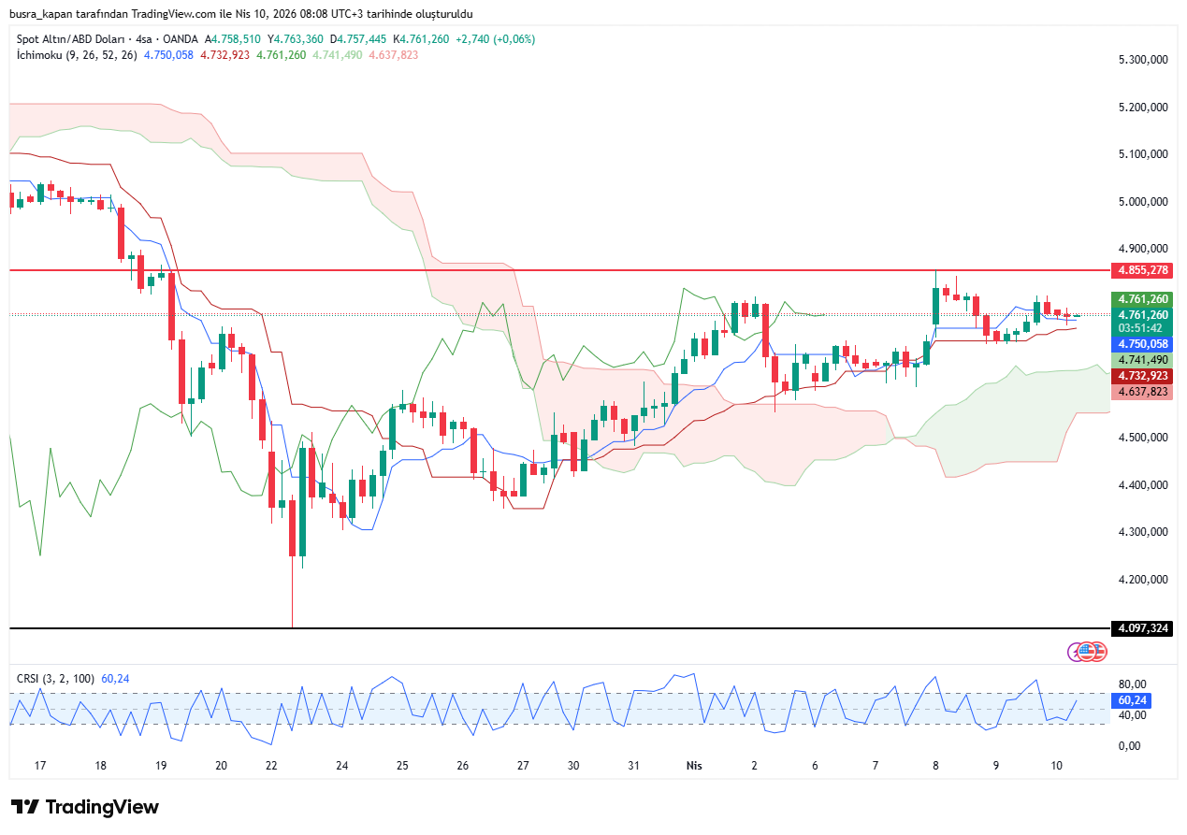Select the red 4.855,278 price axis label
1187x835 pixels.
pyautogui.click(x=1139, y=270)
